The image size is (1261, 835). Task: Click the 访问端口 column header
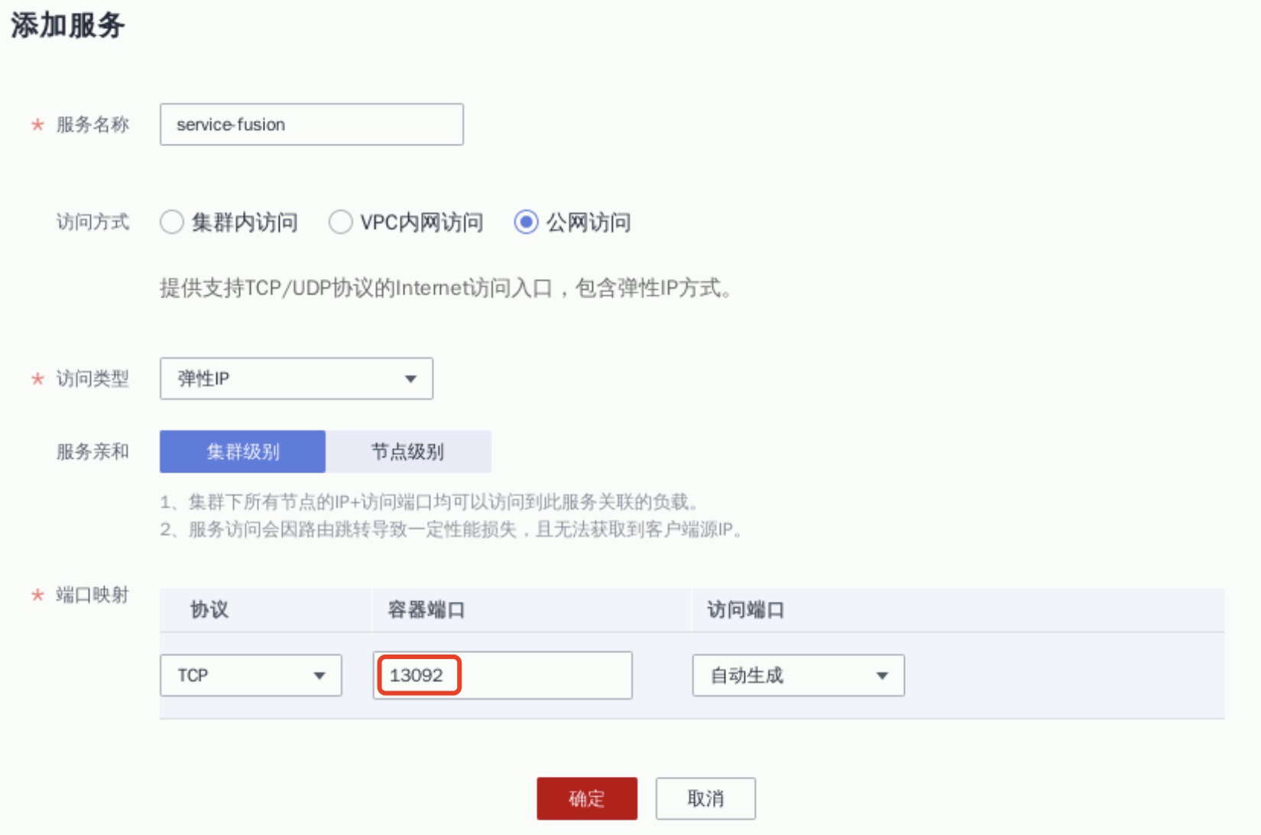(745, 610)
